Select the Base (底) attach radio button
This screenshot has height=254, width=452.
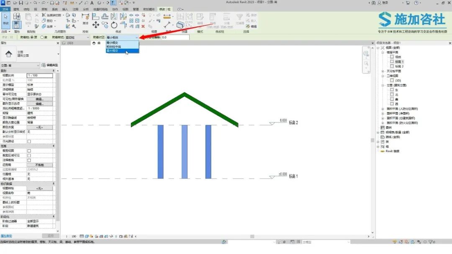pyautogui.click(x=42, y=38)
